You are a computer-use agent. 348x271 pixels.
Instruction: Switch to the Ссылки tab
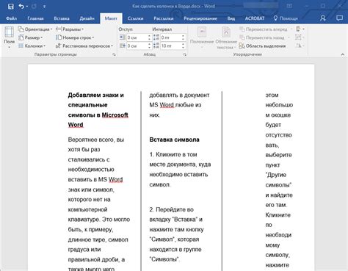(135, 18)
